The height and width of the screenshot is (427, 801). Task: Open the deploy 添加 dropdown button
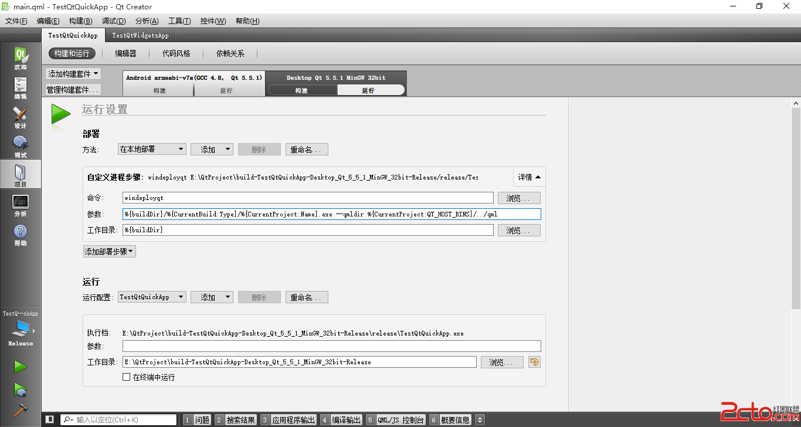pyautogui.click(x=212, y=149)
